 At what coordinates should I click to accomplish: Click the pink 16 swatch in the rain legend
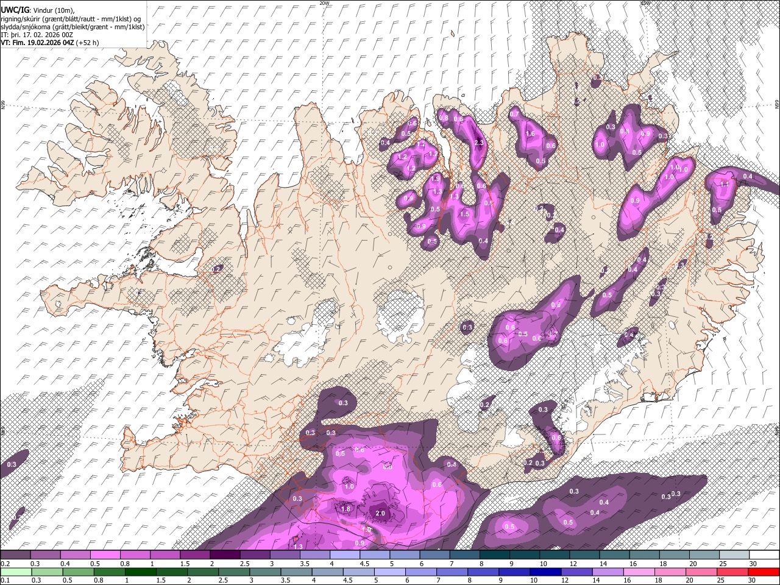click(640, 572)
